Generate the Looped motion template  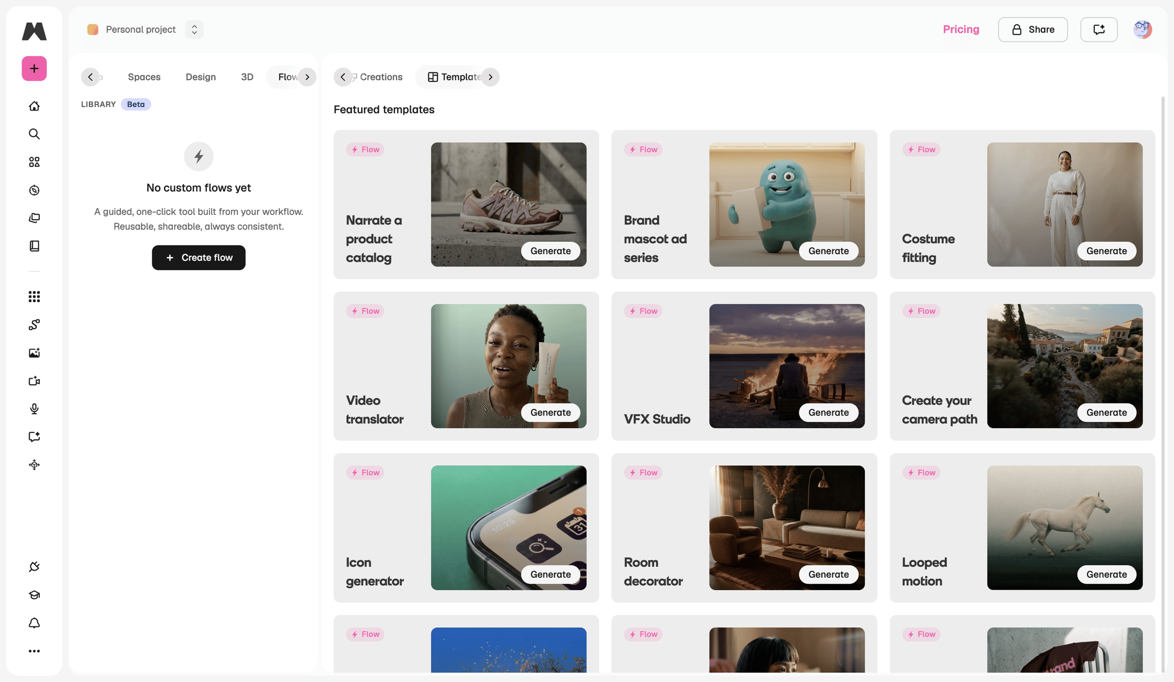pyautogui.click(x=1106, y=574)
